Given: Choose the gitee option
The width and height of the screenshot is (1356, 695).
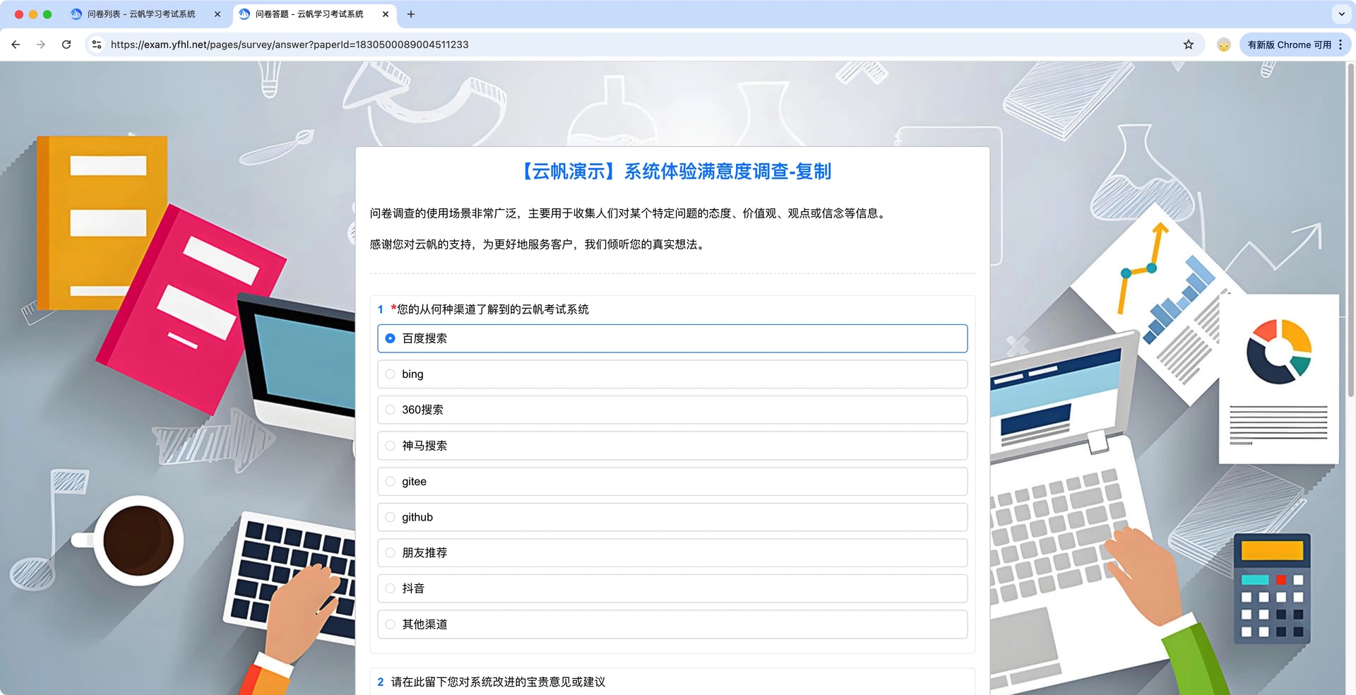Looking at the screenshot, I should [x=672, y=482].
